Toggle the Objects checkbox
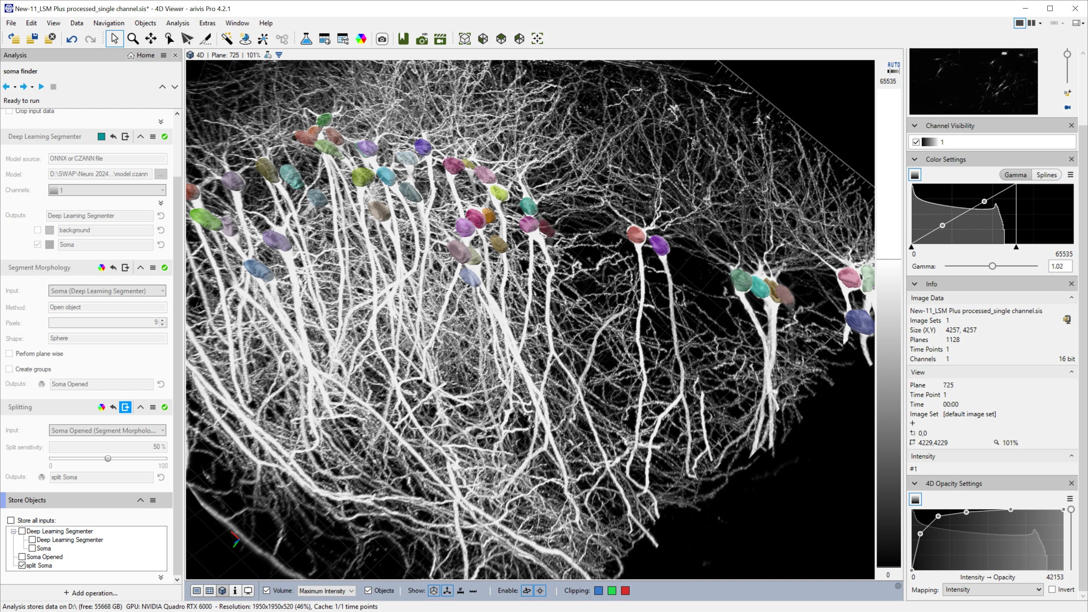 [x=368, y=591]
